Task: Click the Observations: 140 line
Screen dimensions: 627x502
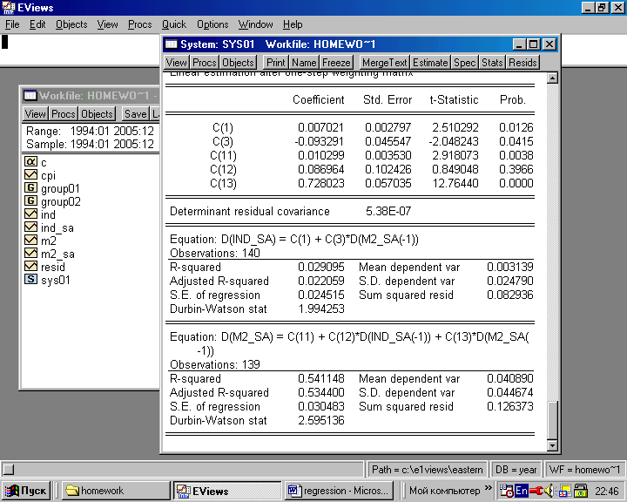Action: pyautogui.click(x=215, y=253)
